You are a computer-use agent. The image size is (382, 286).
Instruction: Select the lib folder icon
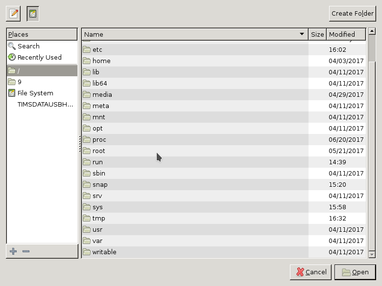[x=87, y=72]
